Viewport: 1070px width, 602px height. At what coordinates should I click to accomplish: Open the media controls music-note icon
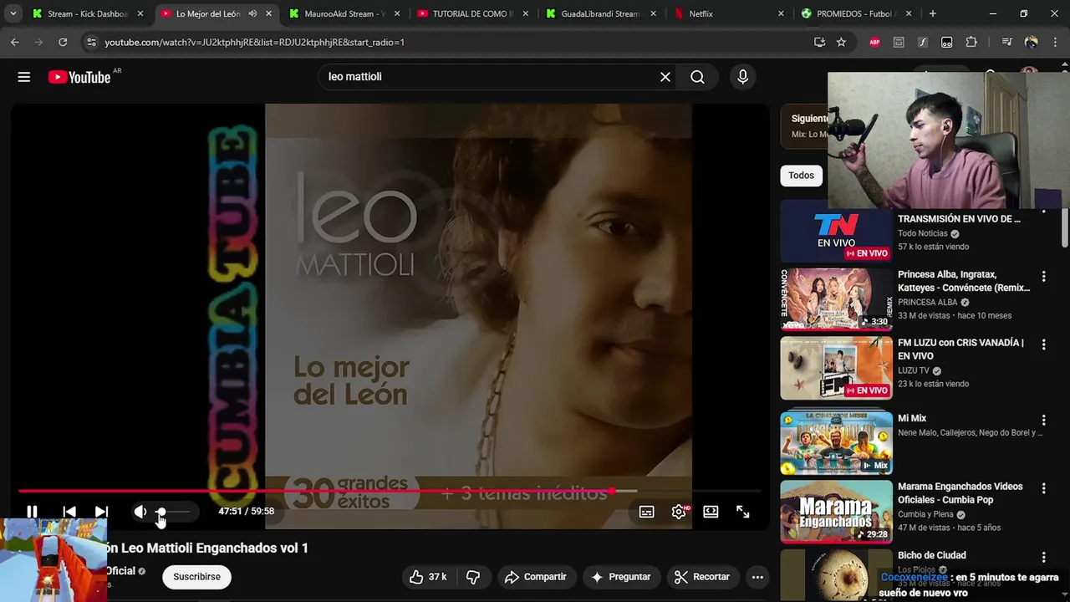coord(1006,42)
